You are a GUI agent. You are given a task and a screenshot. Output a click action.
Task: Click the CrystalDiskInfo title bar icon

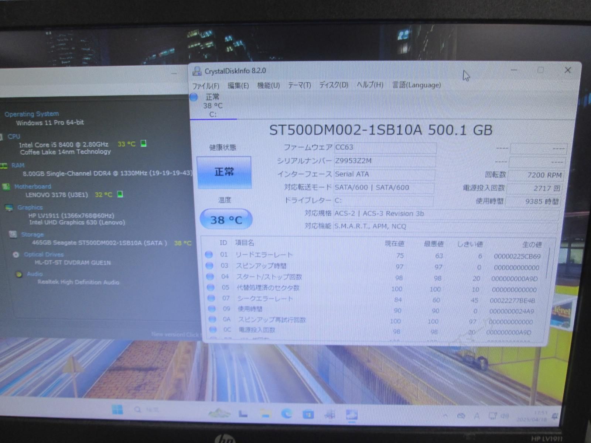[197, 71]
